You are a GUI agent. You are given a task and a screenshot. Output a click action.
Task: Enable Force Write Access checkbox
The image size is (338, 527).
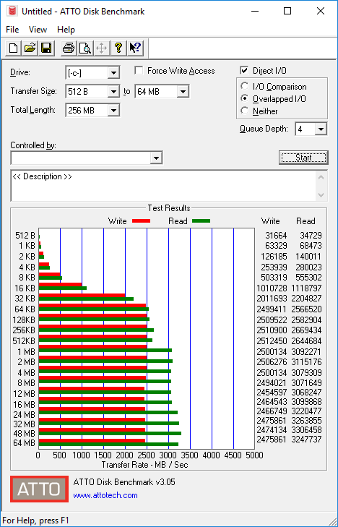(x=138, y=71)
